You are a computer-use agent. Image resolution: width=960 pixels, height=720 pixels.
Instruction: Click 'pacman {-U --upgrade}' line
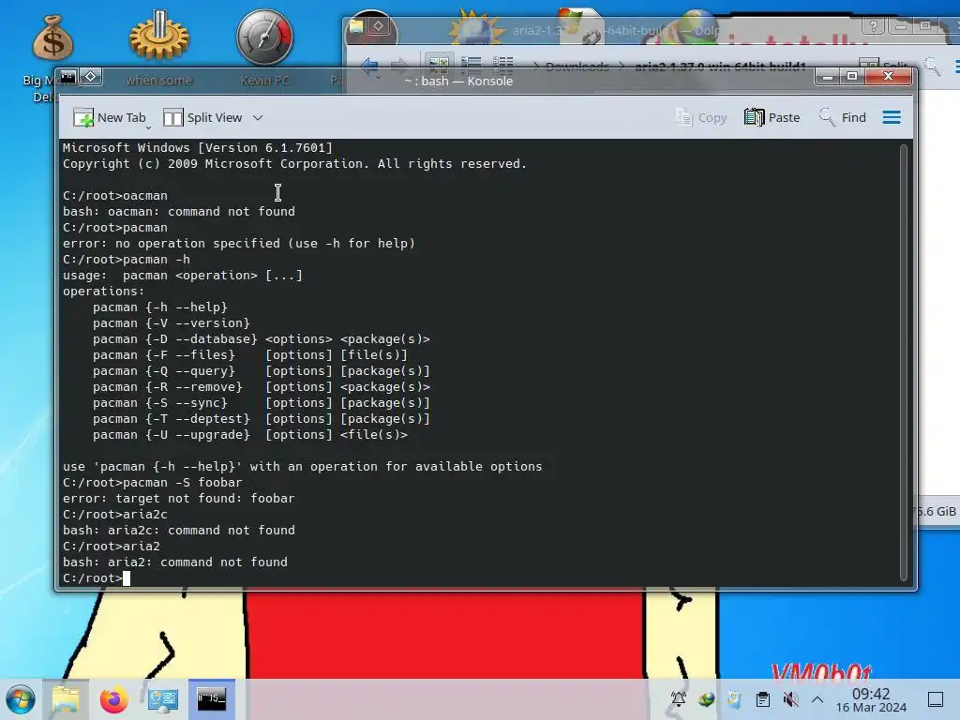click(249, 435)
